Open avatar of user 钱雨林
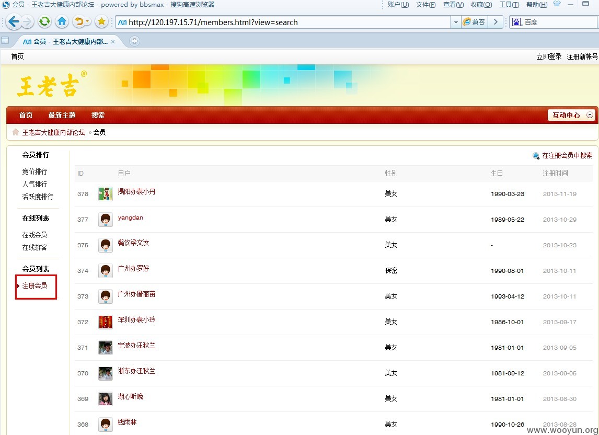 (x=106, y=425)
